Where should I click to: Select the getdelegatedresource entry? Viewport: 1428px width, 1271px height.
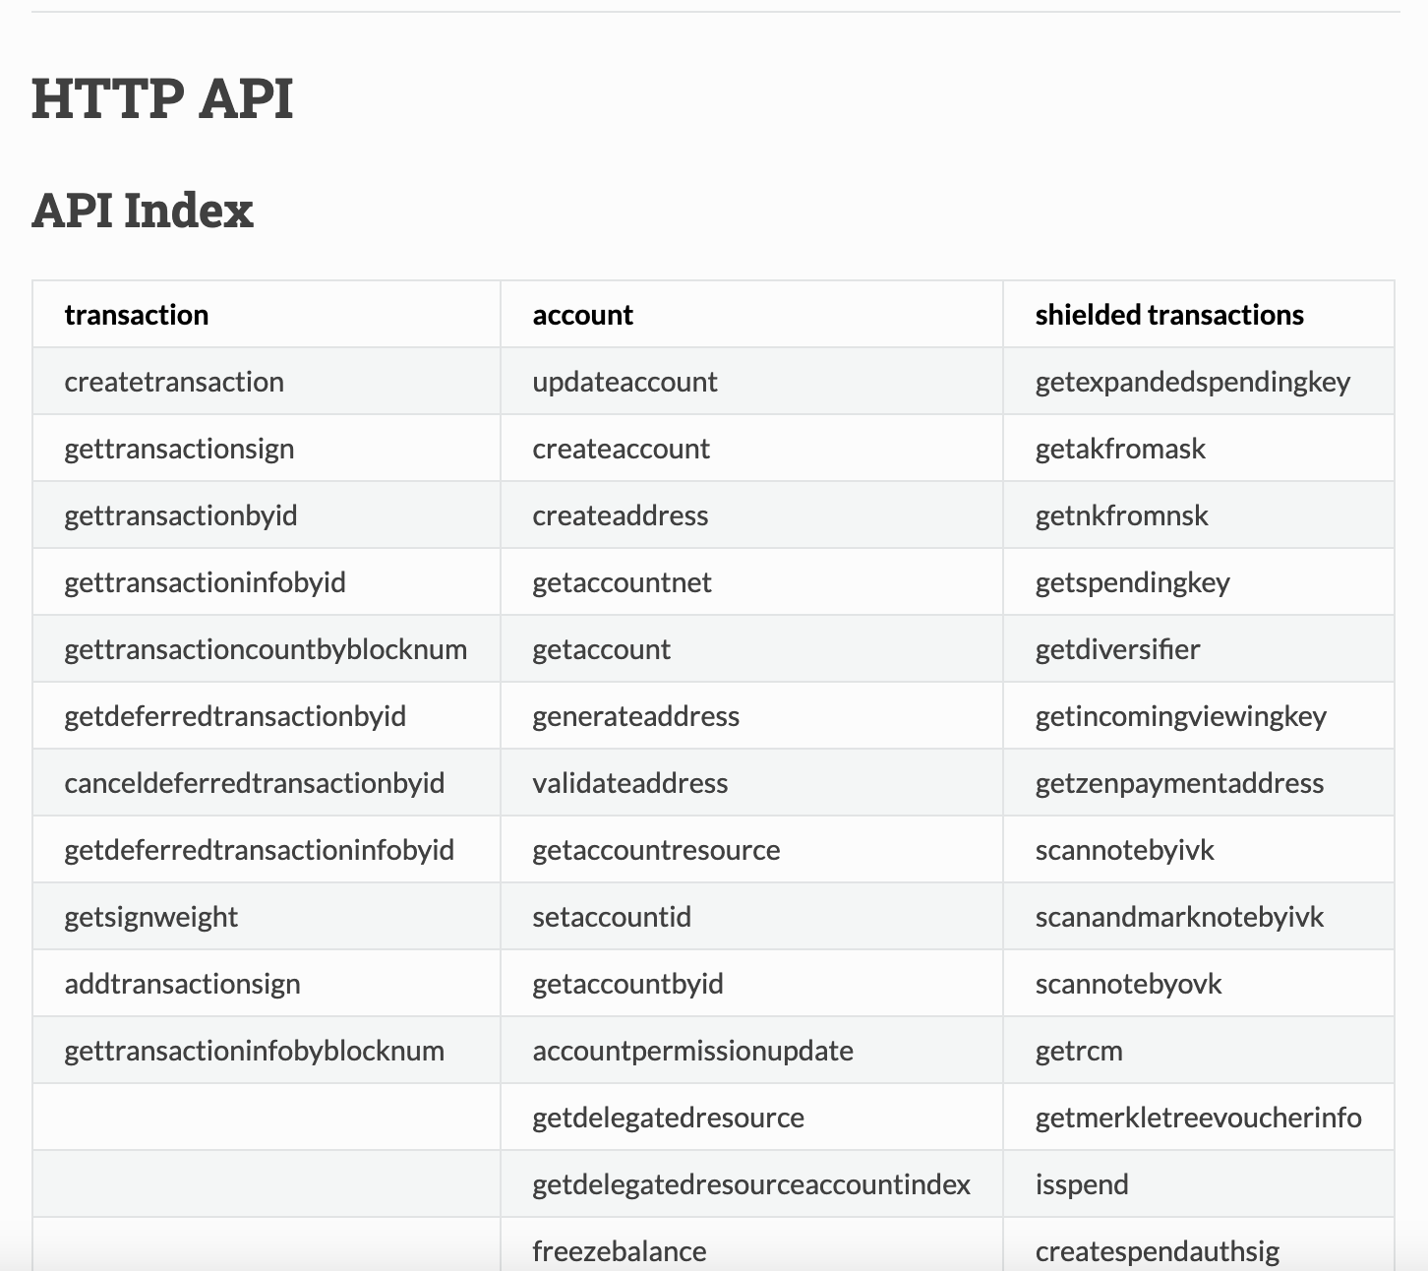click(x=669, y=1118)
